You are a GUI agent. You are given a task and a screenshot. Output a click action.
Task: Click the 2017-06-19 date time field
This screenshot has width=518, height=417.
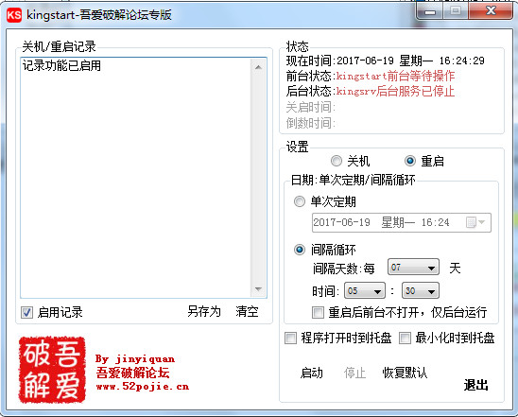[x=402, y=223]
